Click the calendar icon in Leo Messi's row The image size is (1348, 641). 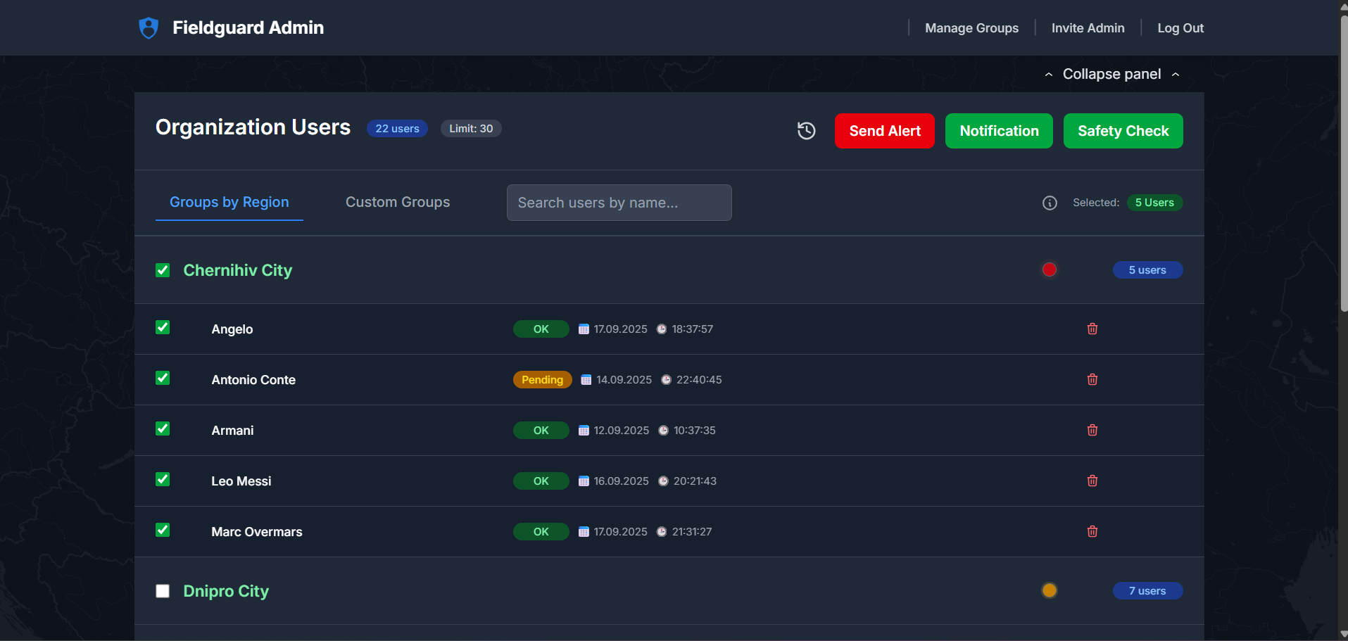583,481
